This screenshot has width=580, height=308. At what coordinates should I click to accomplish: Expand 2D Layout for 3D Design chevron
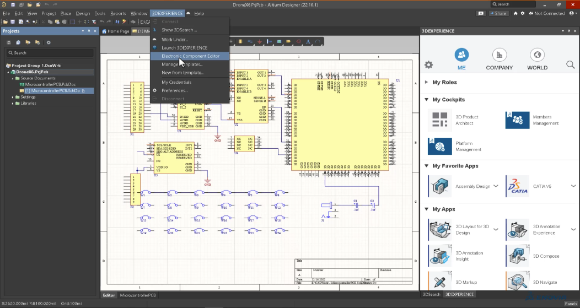pyautogui.click(x=496, y=230)
